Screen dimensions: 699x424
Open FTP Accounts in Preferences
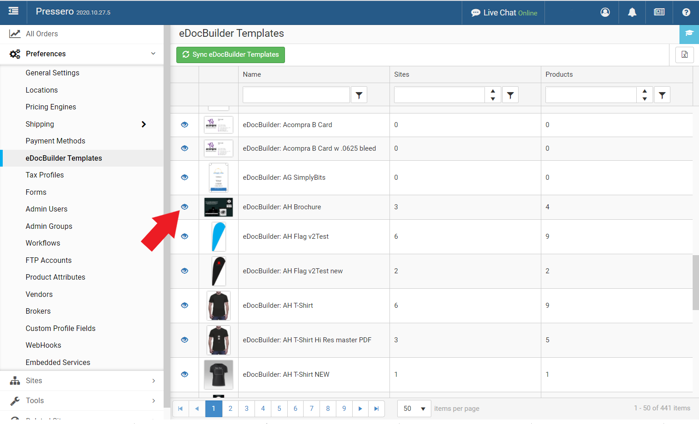tap(49, 260)
